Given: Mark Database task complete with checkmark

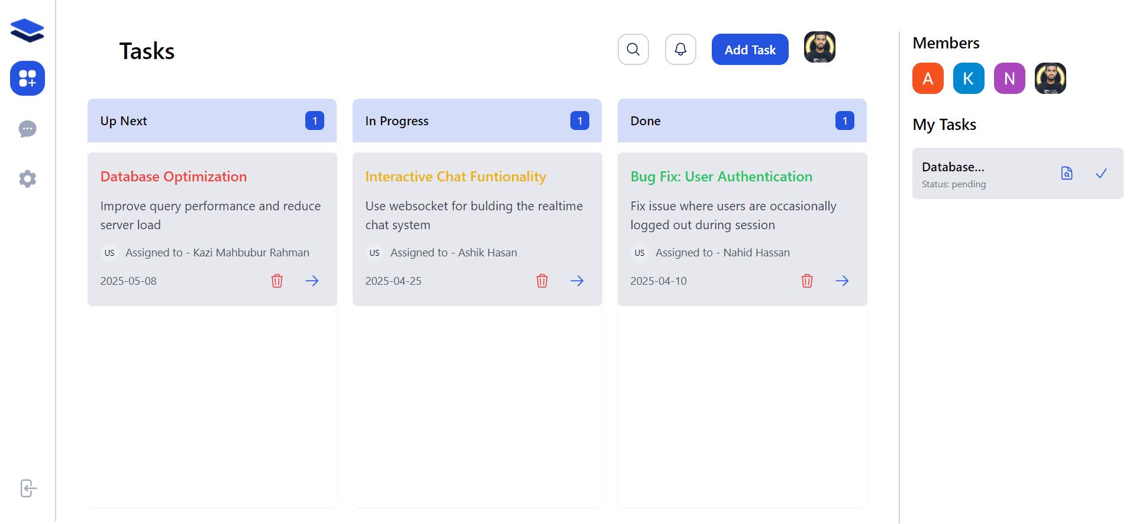Looking at the screenshot, I should (1101, 173).
